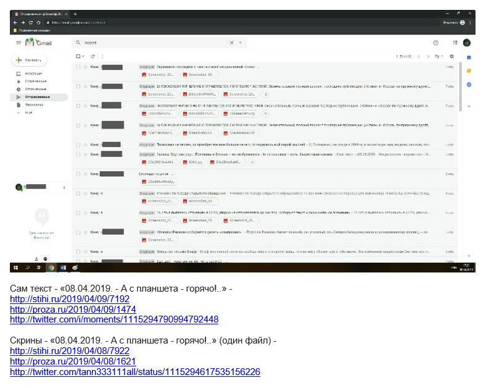The height and width of the screenshot is (388, 486).
Task: Click the plus icon to get add-ons
Action: tap(469, 106)
